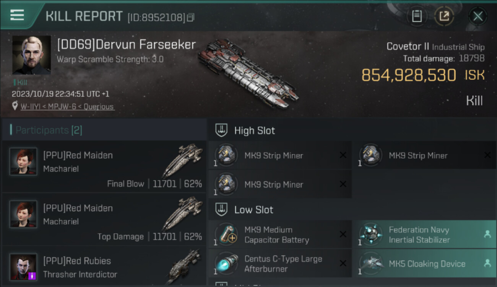Select the Centus C-Type Large Afterburner icon
This screenshot has width=497, height=287.
[x=227, y=263]
